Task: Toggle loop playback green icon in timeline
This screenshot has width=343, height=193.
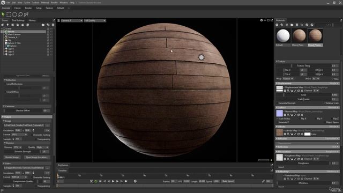Action: coord(96,181)
